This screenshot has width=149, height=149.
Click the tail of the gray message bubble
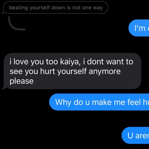coord(4,87)
